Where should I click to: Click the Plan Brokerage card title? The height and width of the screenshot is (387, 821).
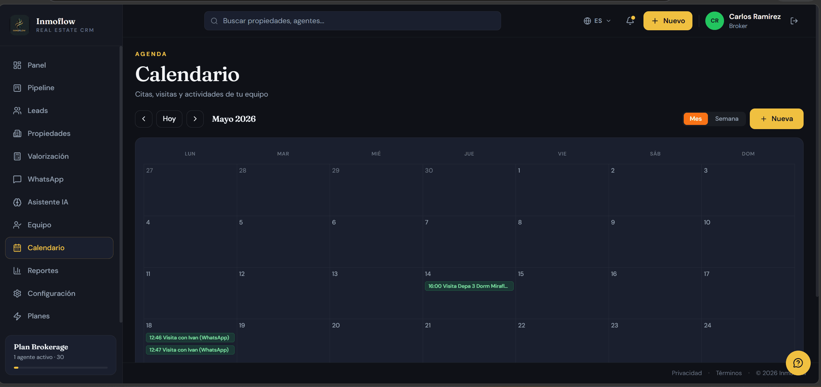click(x=41, y=347)
